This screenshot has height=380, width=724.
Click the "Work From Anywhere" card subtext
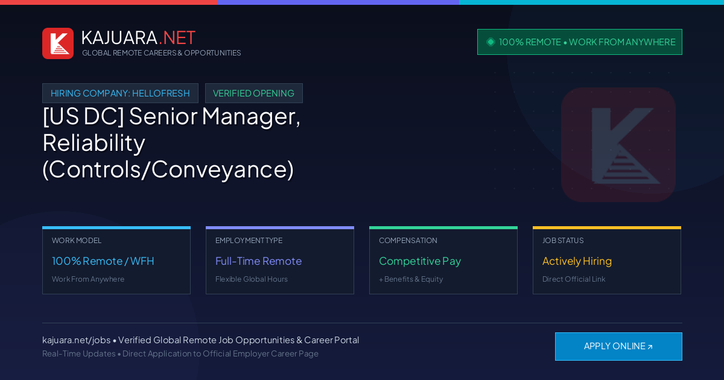(88, 279)
